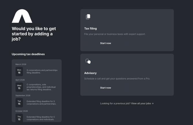
Task: Click the extended deadline for S corporations text
Action: click(41, 103)
